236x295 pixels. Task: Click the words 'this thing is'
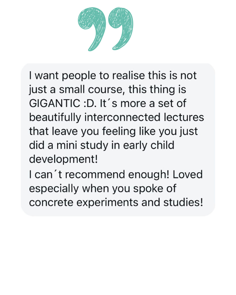[x=157, y=90]
